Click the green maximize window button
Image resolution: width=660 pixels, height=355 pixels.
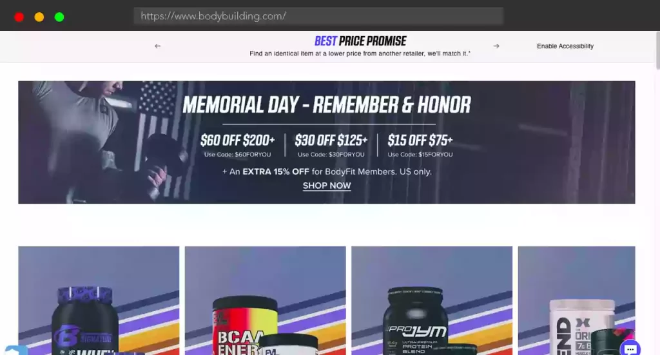tap(59, 17)
